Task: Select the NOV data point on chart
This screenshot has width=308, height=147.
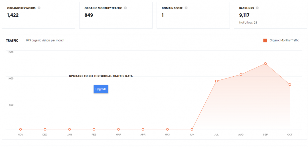Action: pos(21,129)
